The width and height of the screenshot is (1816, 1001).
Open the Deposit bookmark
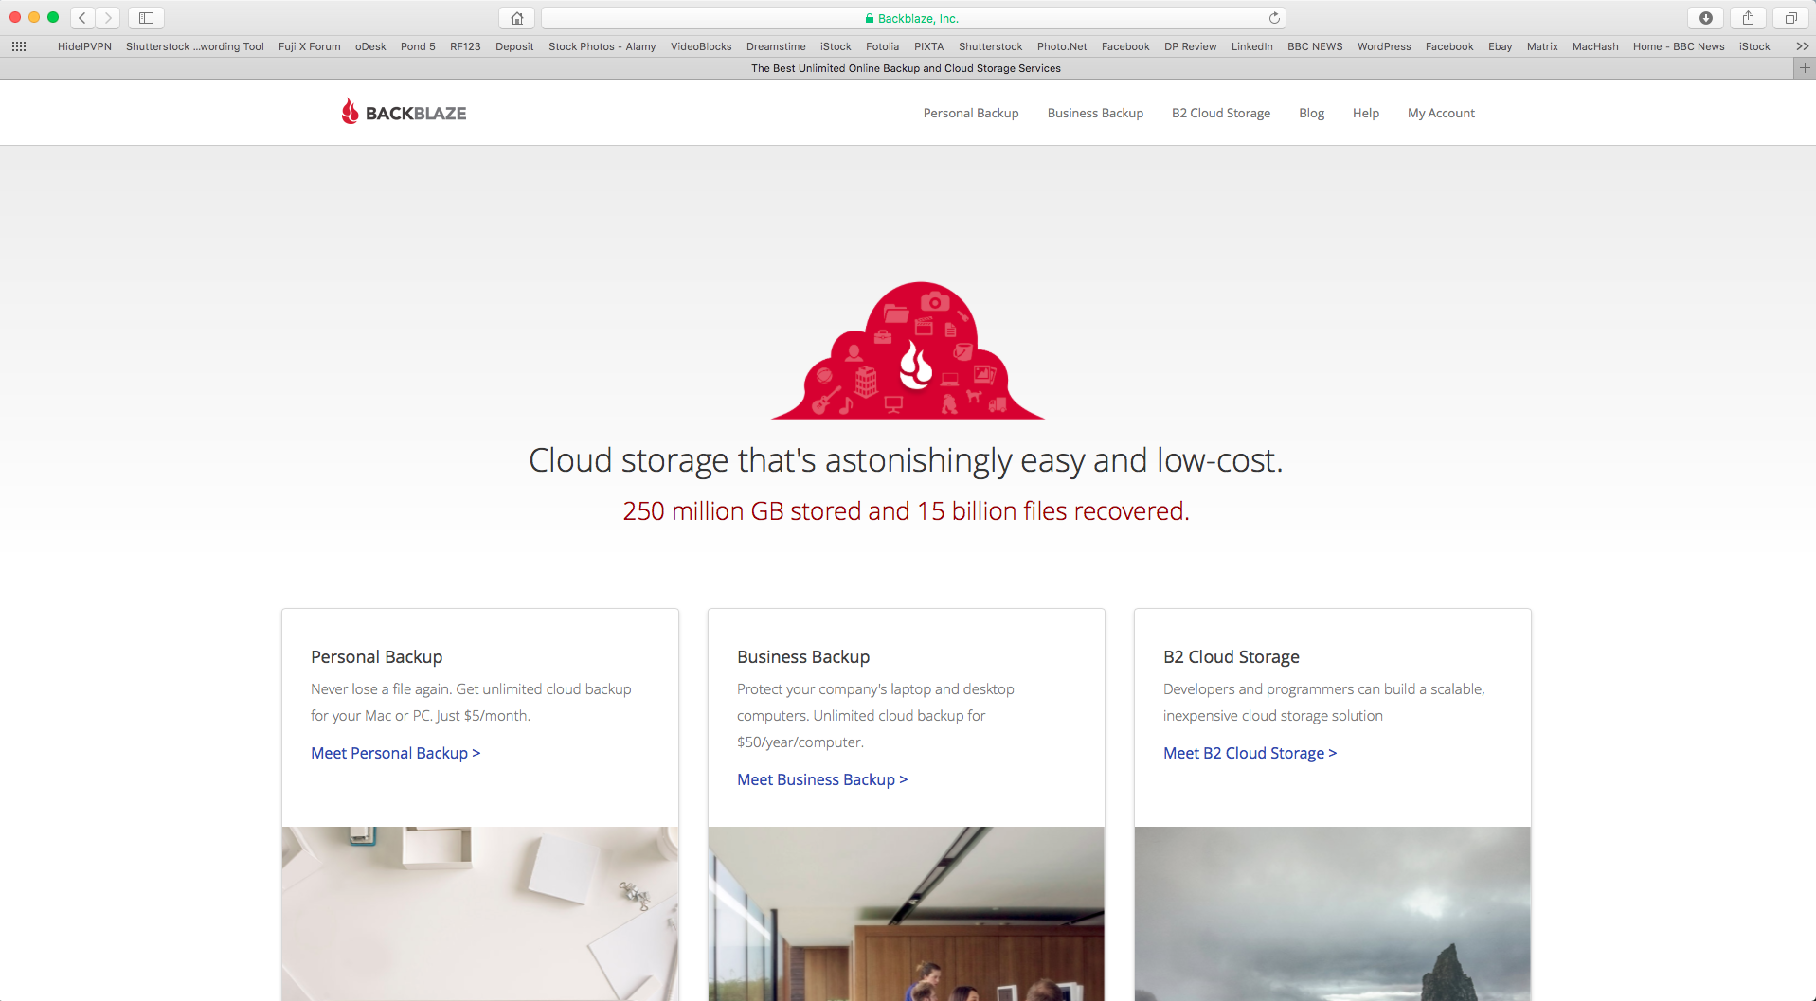point(514,46)
